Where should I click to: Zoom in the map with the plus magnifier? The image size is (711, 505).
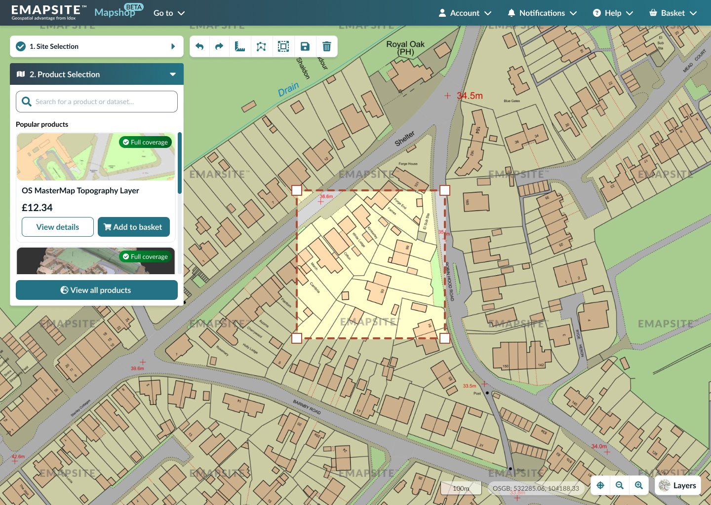click(x=639, y=485)
